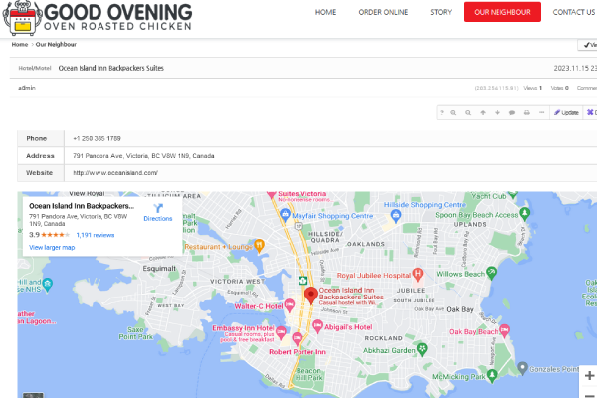Click the Beacon Hill Park label
This screenshot has width=597, height=398.
pos(308,374)
